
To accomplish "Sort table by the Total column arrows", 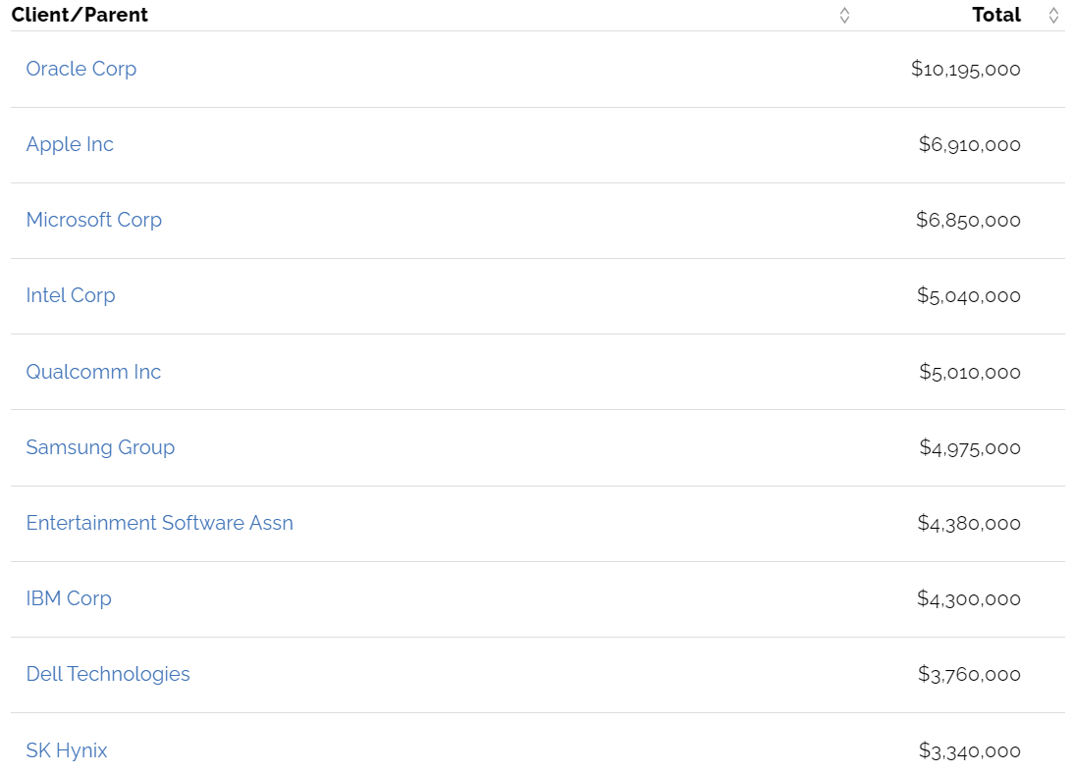I will (x=1053, y=15).
